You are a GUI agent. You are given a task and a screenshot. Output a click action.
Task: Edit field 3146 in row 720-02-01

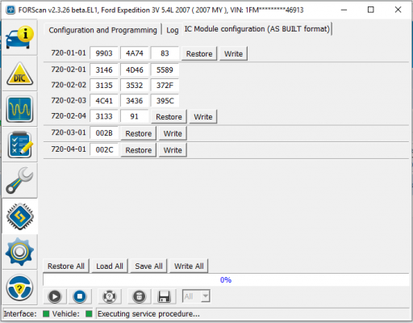[x=104, y=69]
